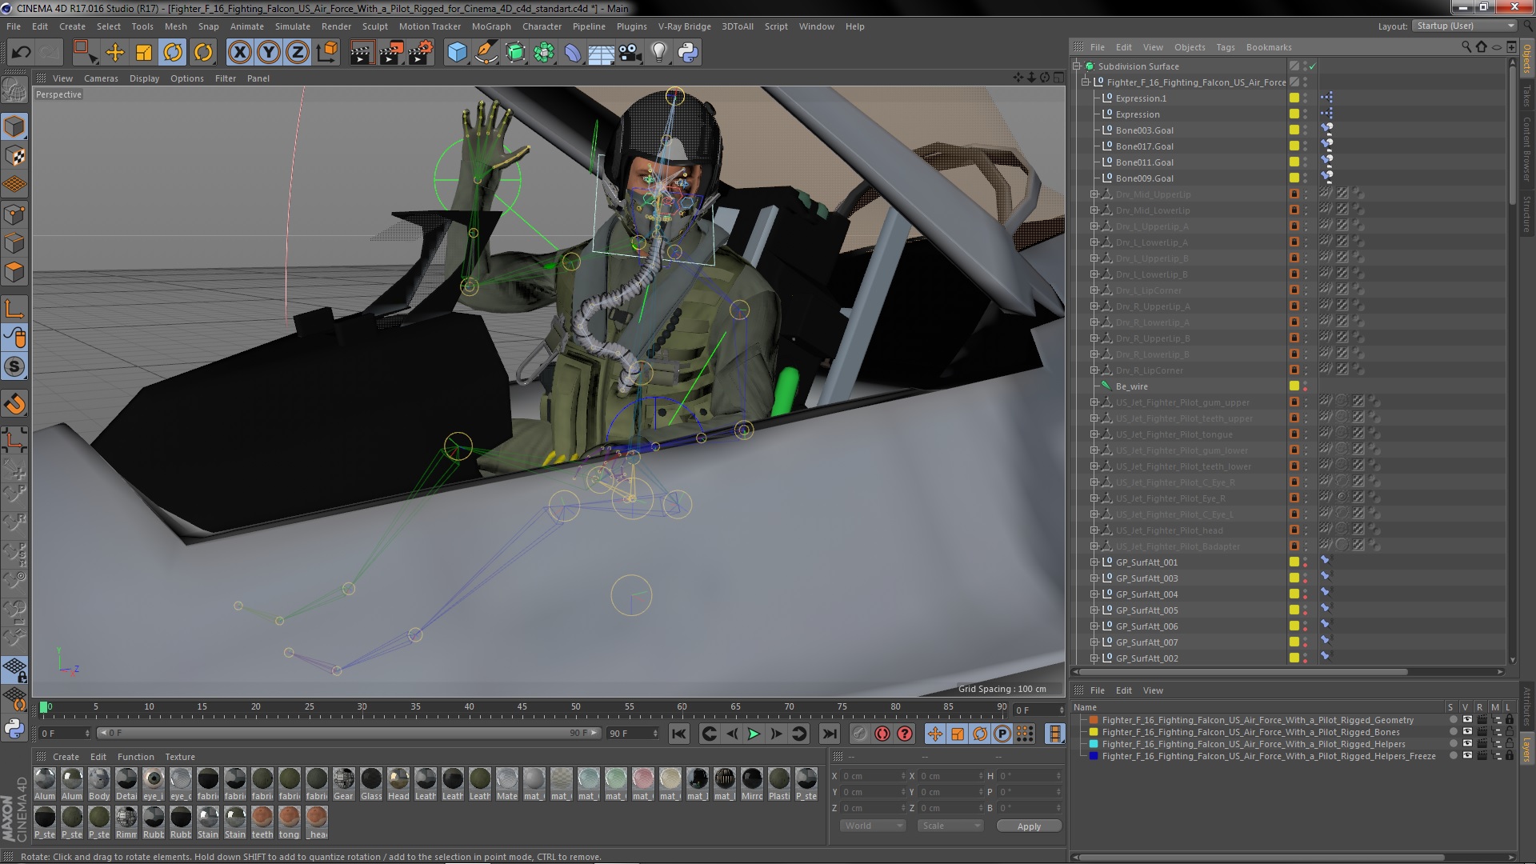
Task: Enable Texture mode in left sidebar
Action: pyautogui.click(x=14, y=156)
